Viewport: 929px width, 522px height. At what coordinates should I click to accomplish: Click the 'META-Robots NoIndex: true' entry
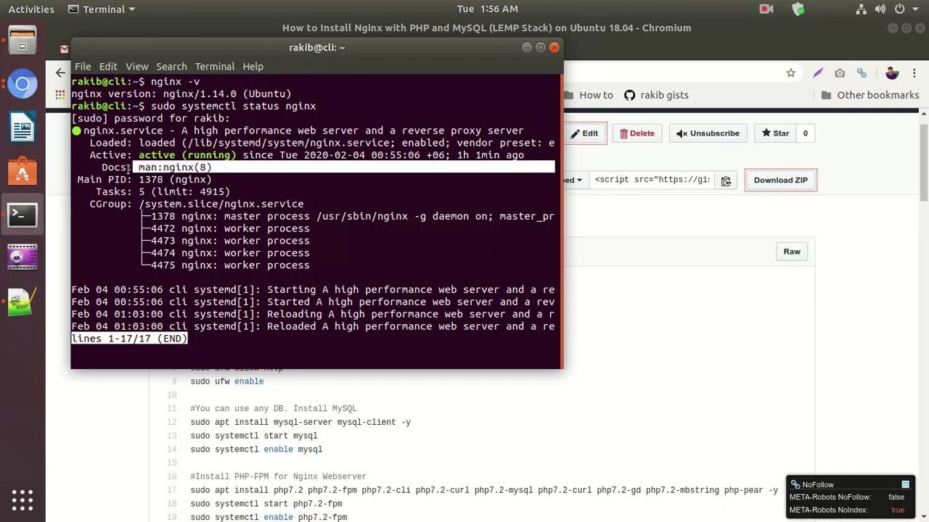tap(847, 510)
